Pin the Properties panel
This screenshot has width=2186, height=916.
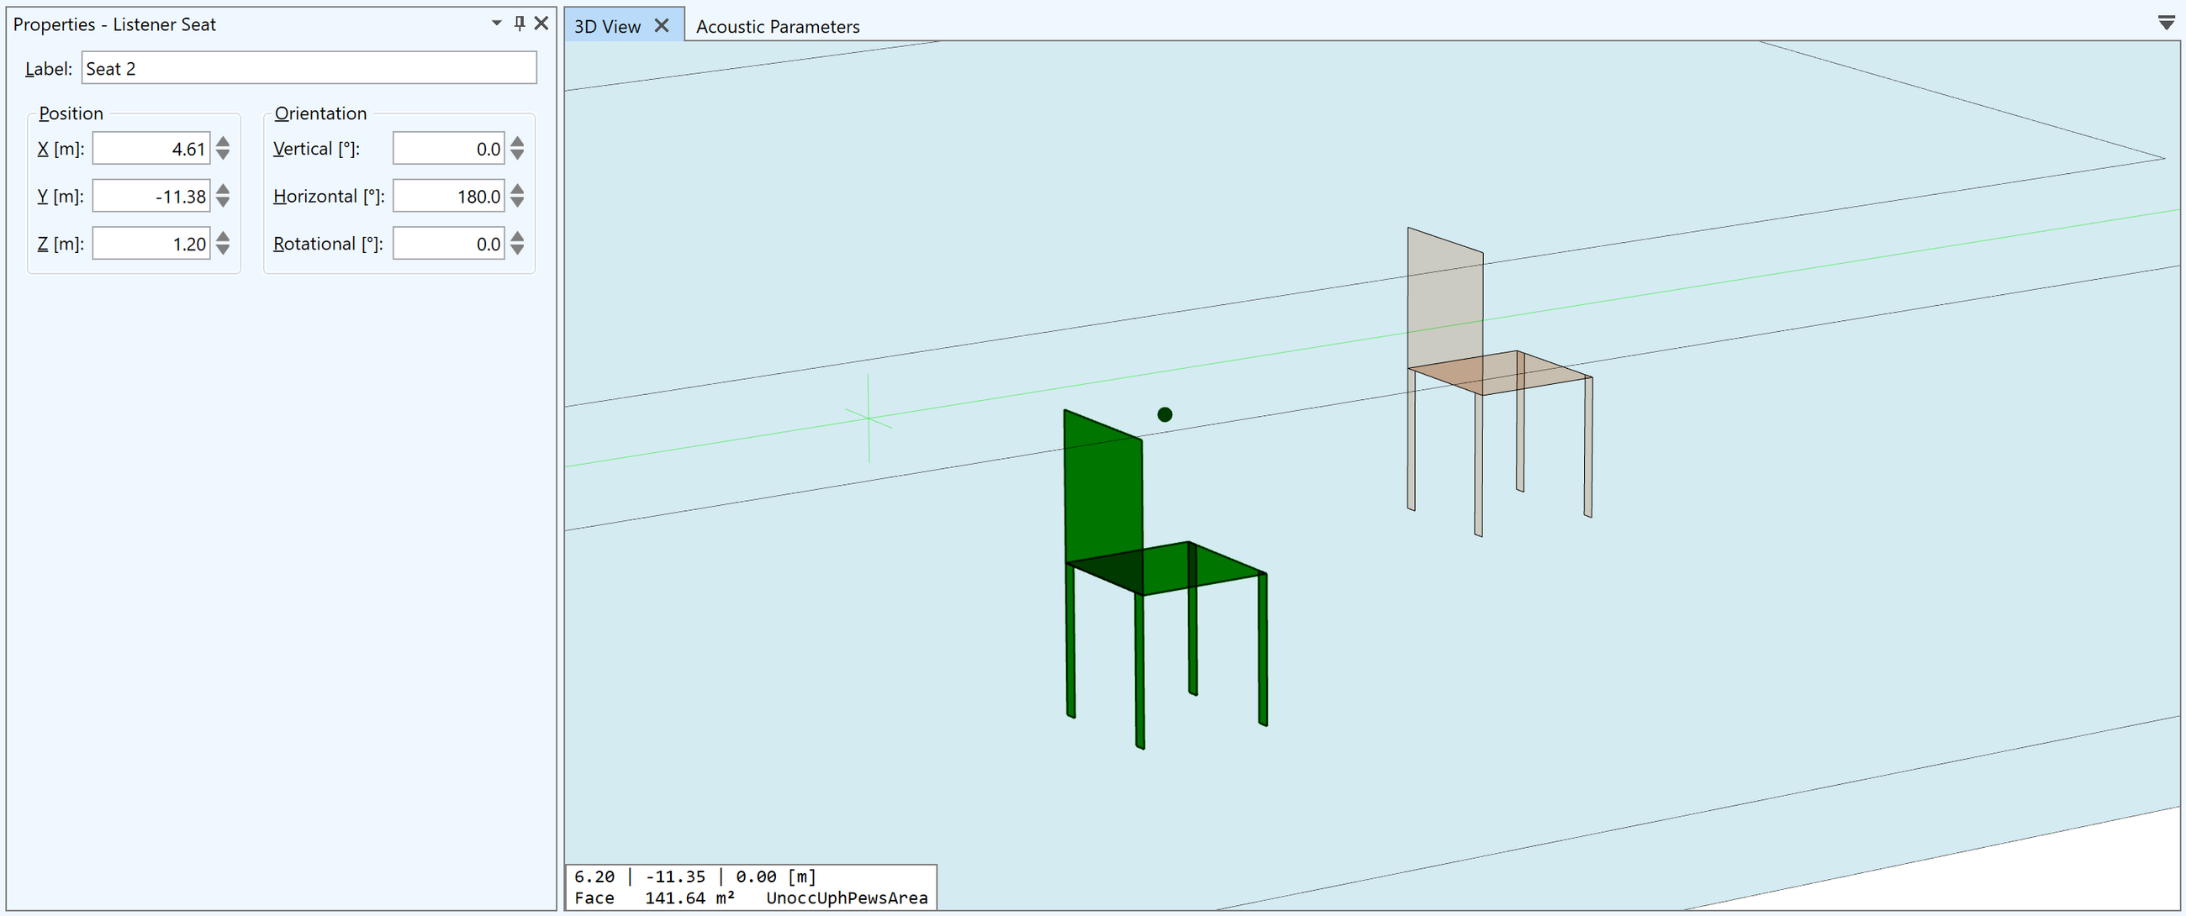(x=520, y=24)
